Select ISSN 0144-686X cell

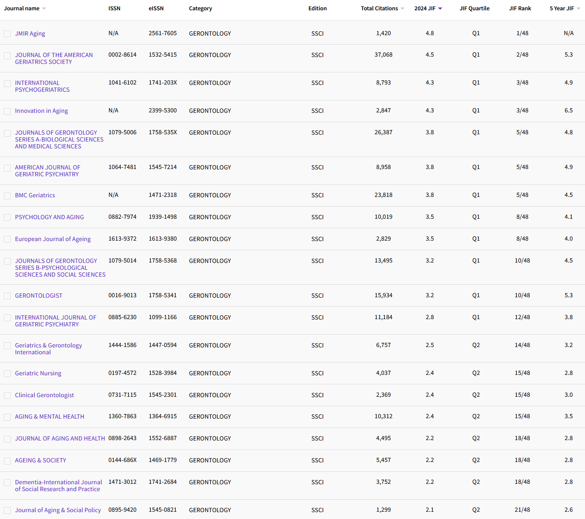123,460
